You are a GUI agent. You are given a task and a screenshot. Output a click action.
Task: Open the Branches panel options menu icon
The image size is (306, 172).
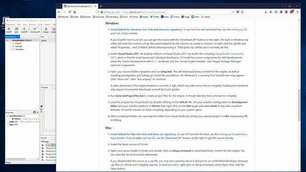point(38,112)
